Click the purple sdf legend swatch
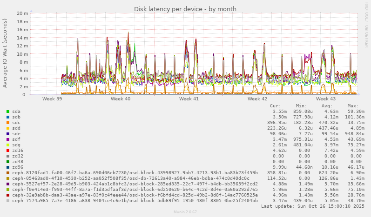 click(8, 139)
